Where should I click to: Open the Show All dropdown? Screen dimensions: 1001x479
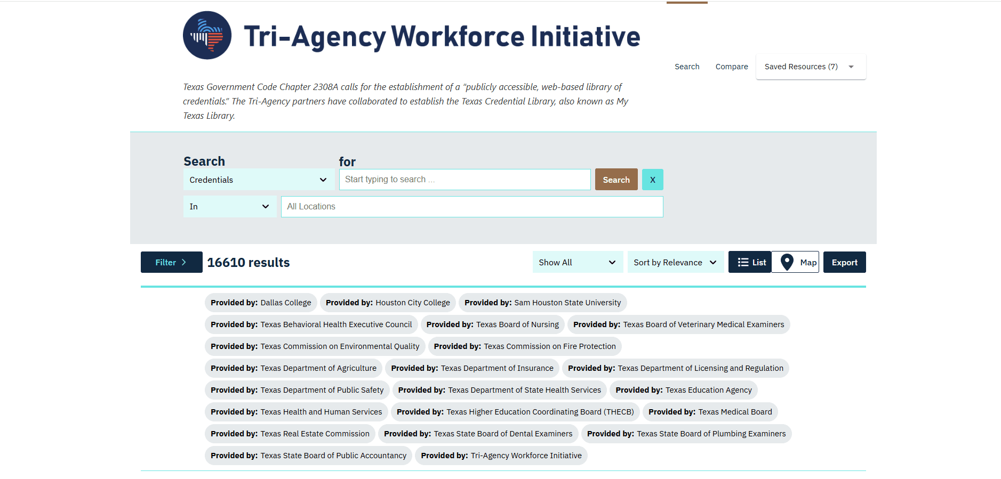click(x=577, y=262)
